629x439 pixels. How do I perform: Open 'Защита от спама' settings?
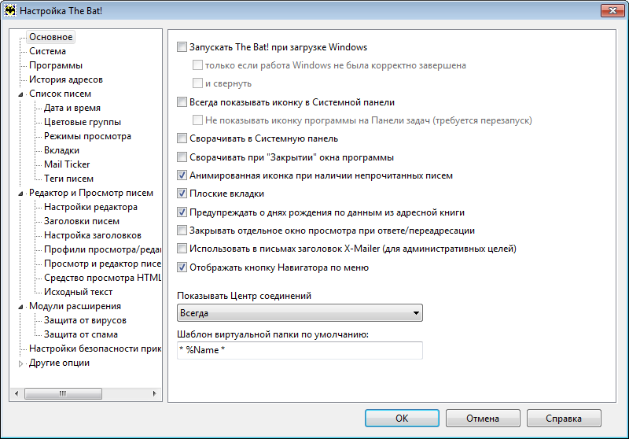tap(81, 334)
